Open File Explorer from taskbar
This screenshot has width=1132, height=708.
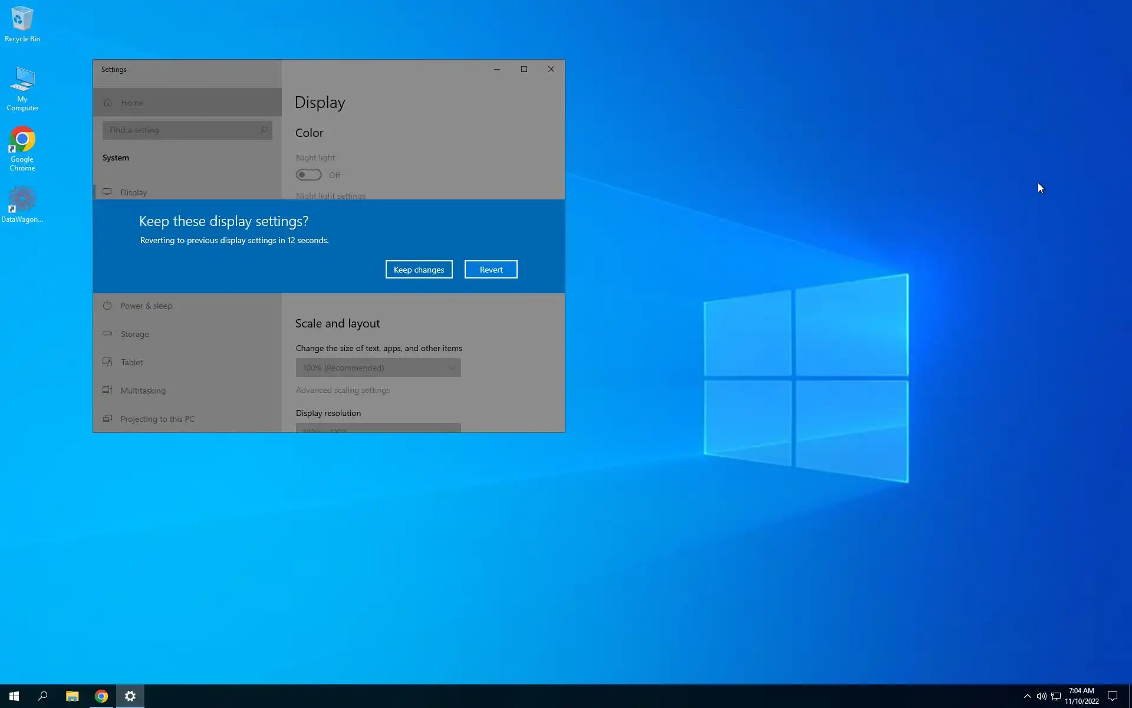(72, 696)
